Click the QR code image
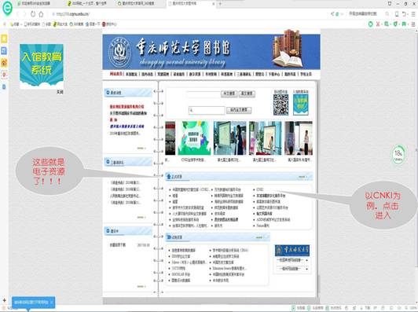 pyautogui.click(x=280, y=105)
